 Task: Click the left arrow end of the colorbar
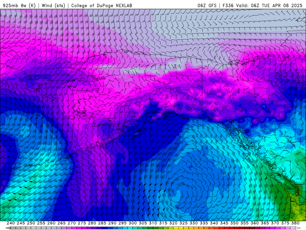click(8, 228)
